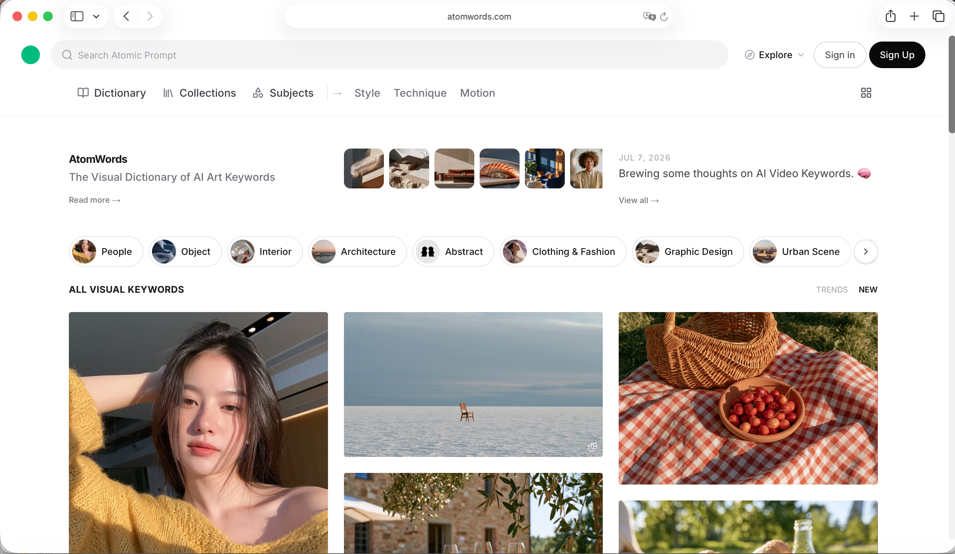Screen dimensions: 955x554
Task: Follow the Read more link
Action: (95, 200)
